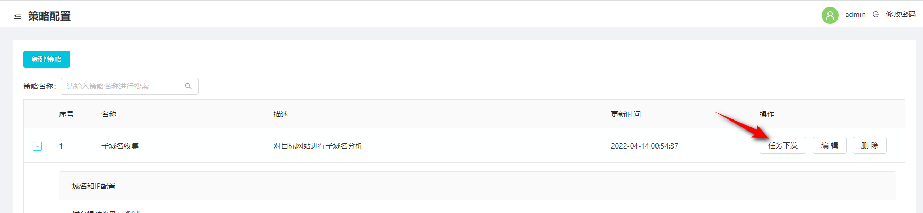Collapse the sidebar menu fold icon
Image resolution: width=923 pixels, height=213 pixels.
tap(18, 16)
